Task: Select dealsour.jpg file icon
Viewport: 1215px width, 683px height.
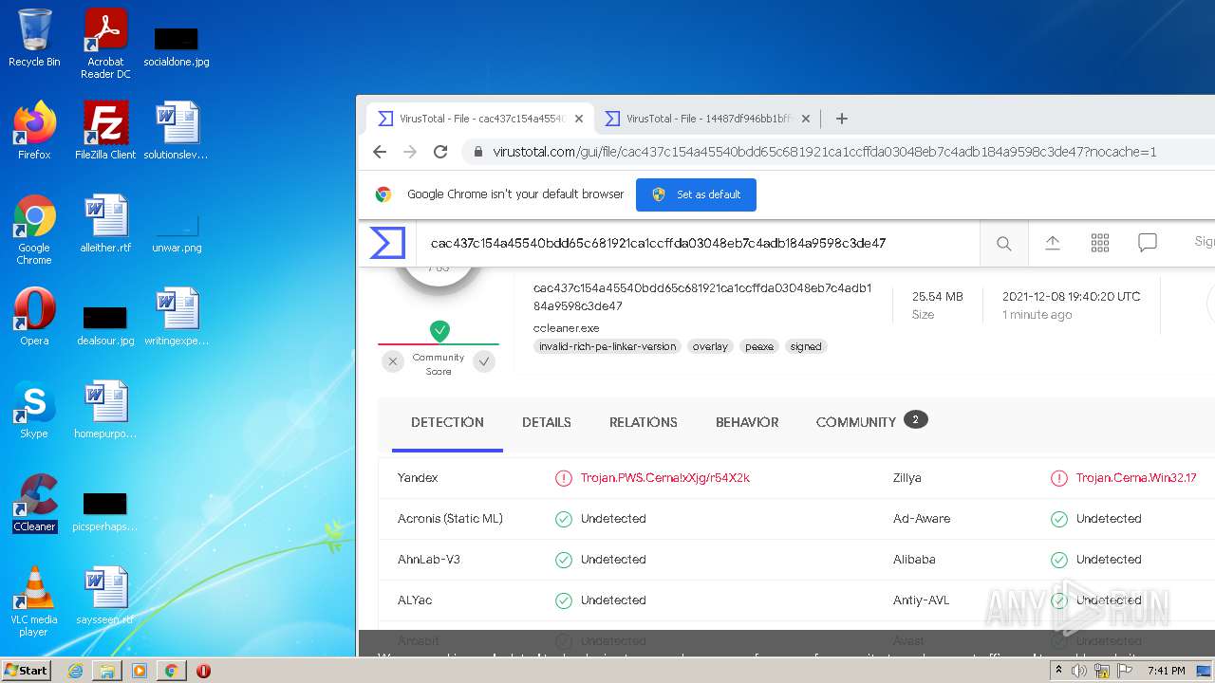Action: click(x=105, y=324)
